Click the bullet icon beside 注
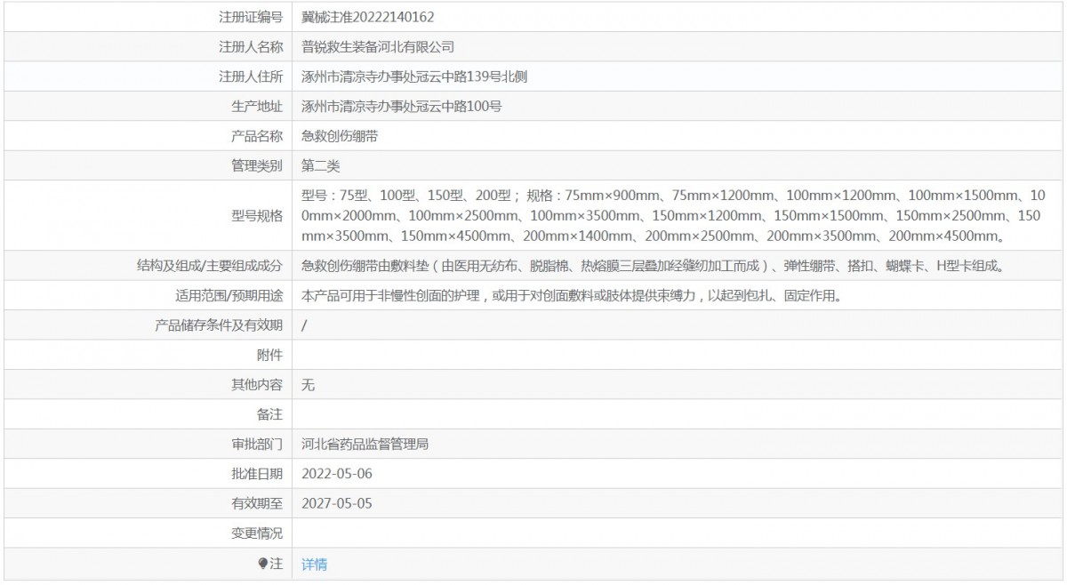 tap(262, 564)
